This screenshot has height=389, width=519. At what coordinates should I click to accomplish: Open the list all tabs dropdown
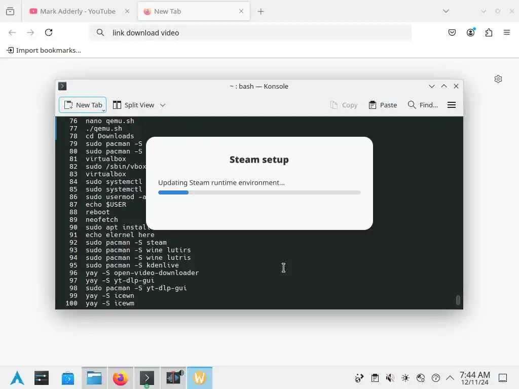[446, 11]
